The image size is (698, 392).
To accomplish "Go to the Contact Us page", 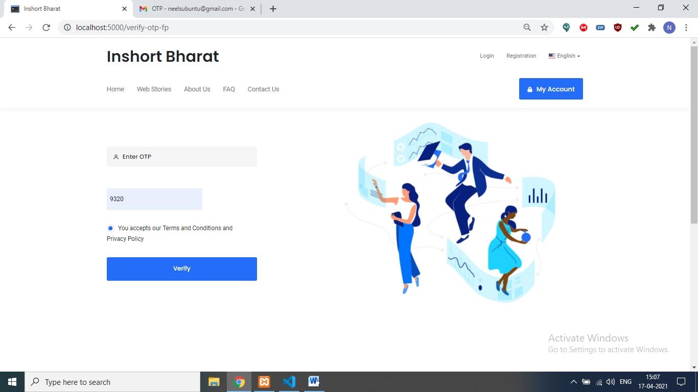I will coord(263,89).
